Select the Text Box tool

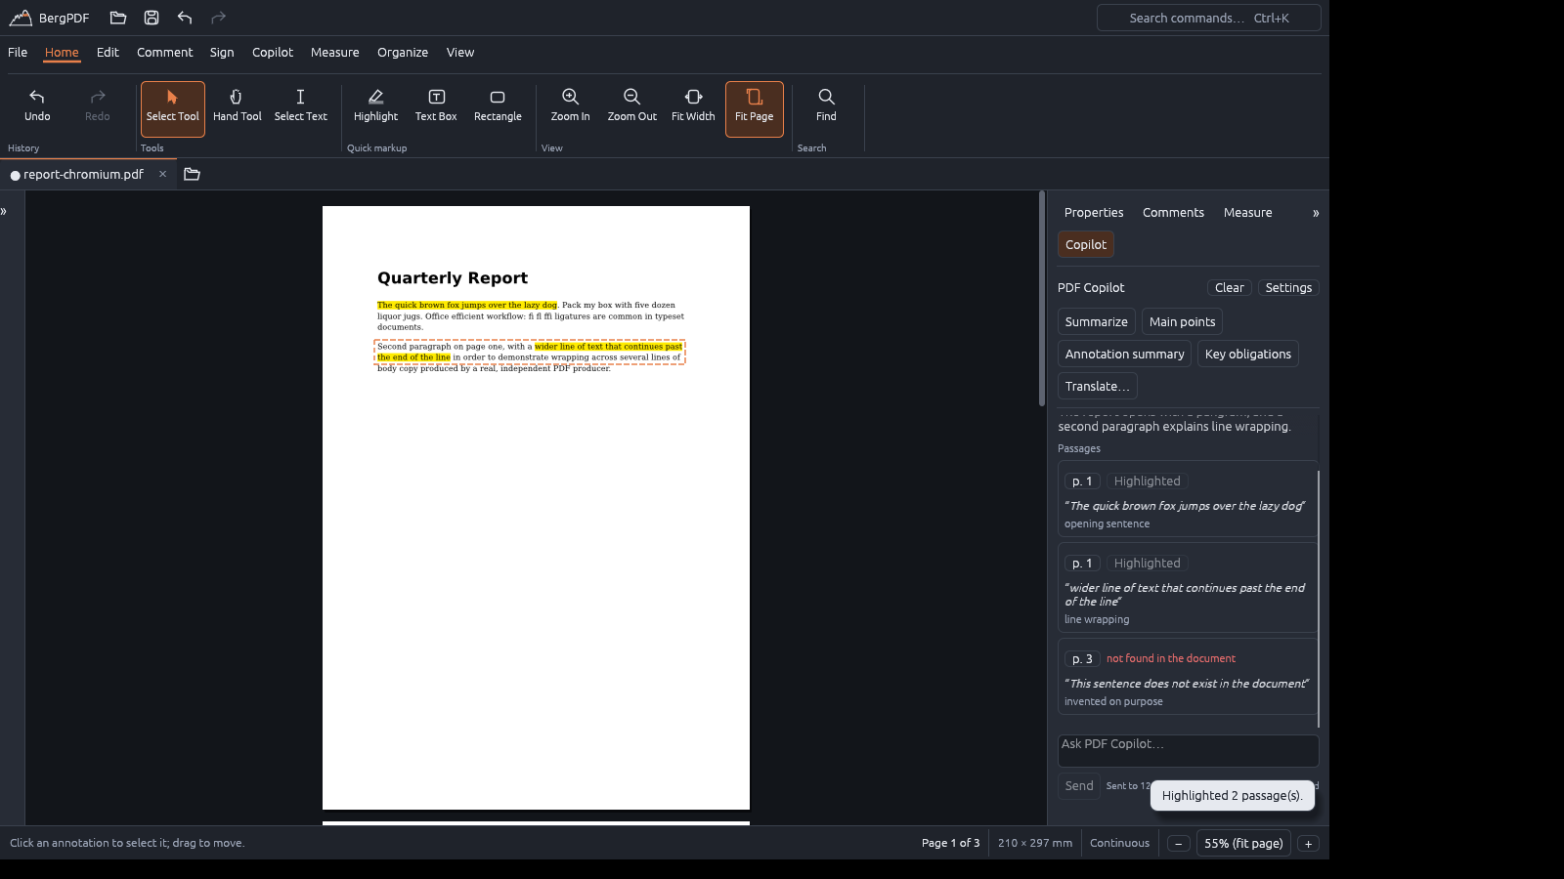click(436, 108)
